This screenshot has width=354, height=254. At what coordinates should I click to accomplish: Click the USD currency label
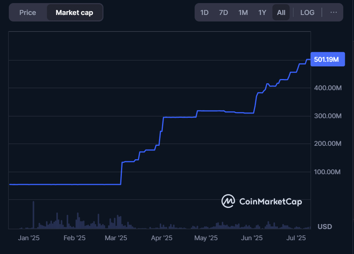click(x=325, y=227)
